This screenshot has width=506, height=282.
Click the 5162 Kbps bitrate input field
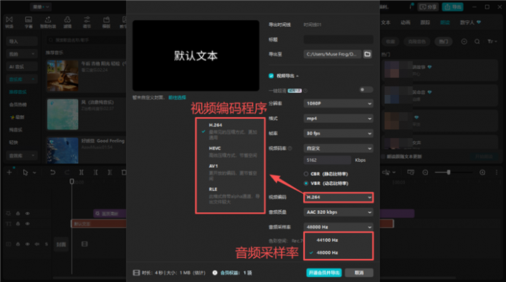327,160
